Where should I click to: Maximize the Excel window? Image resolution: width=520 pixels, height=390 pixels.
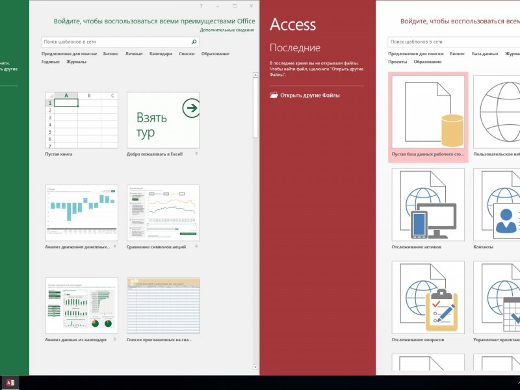tap(235, 6)
